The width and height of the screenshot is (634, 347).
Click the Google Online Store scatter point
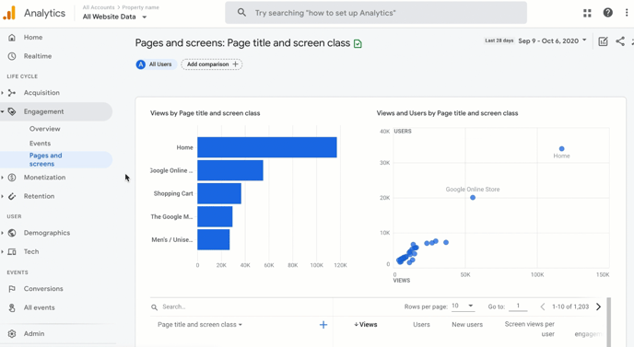[x=473, y=198]
